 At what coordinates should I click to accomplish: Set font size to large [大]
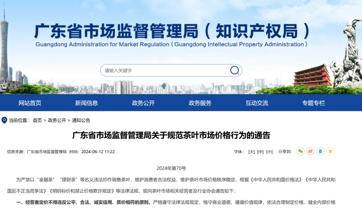pyautogui.click(x=252, y=152)
